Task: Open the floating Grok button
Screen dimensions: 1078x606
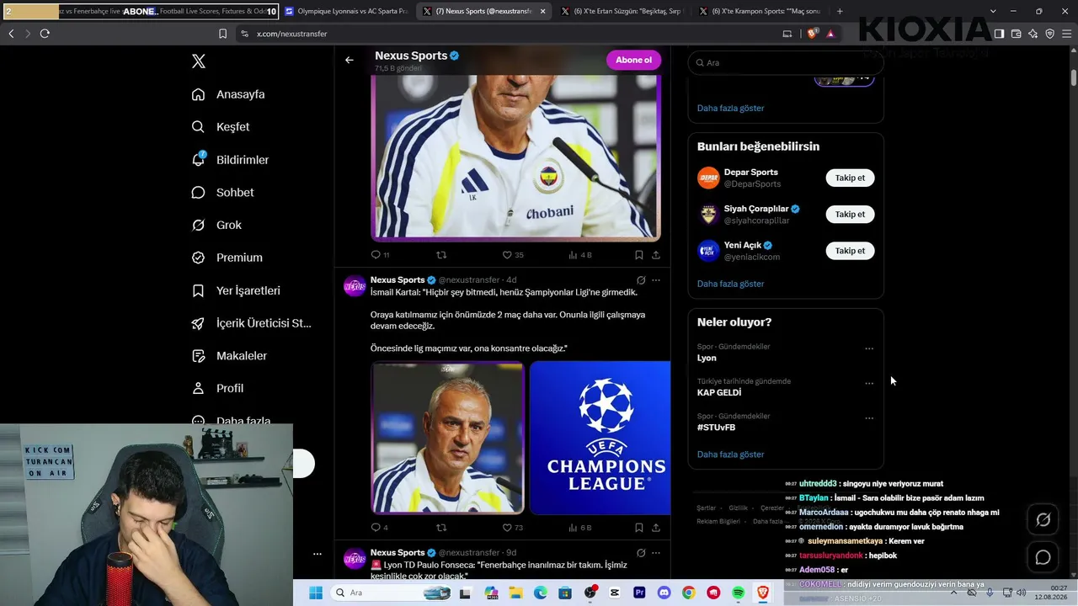Action: (x=1043, y=520)
